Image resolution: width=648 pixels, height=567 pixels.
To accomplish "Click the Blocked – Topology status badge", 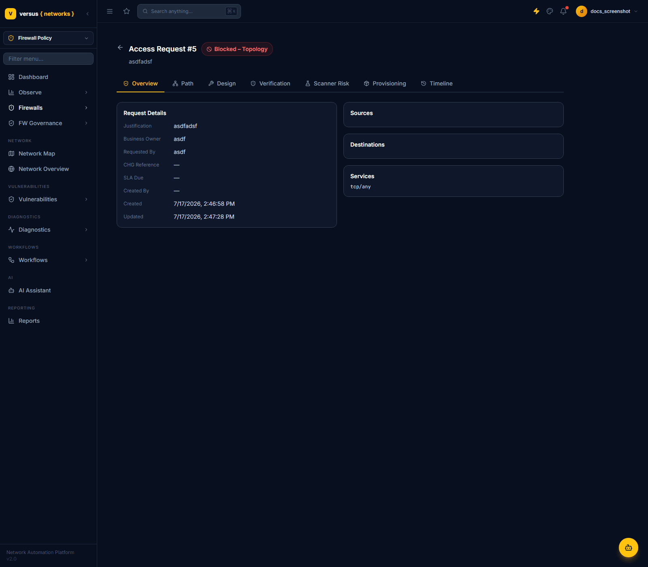I will coord(237,49).
